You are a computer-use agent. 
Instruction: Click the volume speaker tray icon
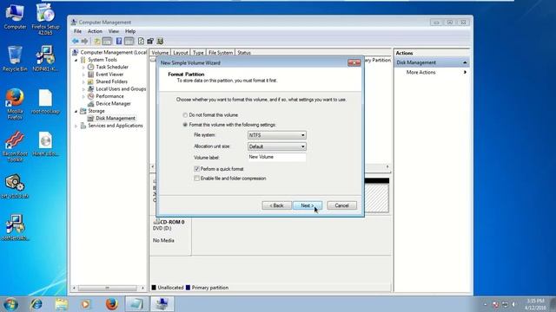tap(513, 304)
